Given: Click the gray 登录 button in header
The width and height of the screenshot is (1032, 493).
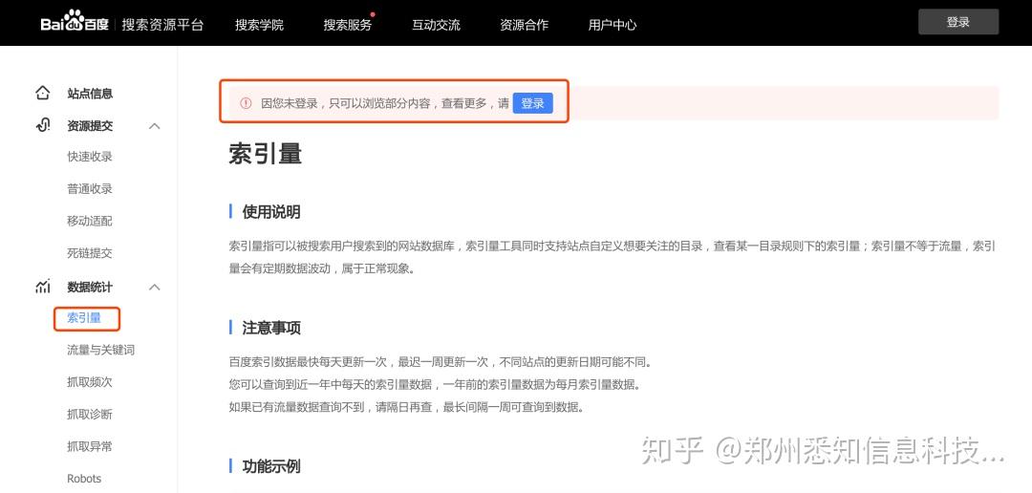Looking at the screenshot, I should tap(958, 22).
